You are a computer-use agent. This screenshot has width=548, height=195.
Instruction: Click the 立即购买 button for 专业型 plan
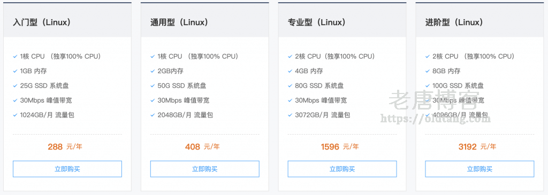point(342,169)
